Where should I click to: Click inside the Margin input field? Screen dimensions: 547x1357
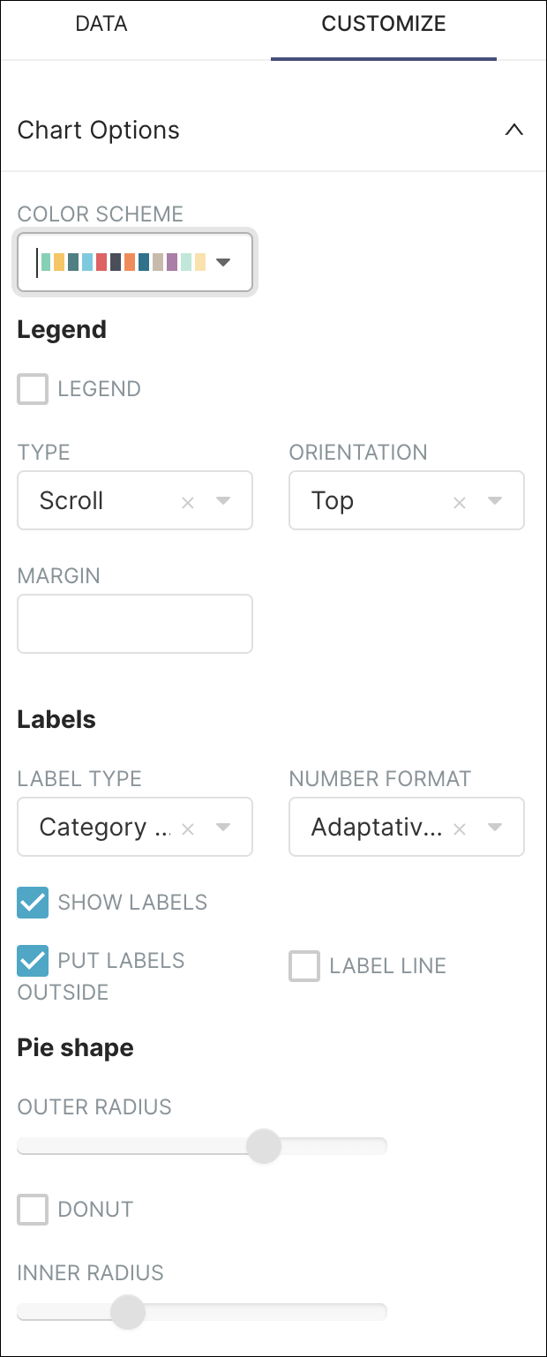(x=134, y=623)
